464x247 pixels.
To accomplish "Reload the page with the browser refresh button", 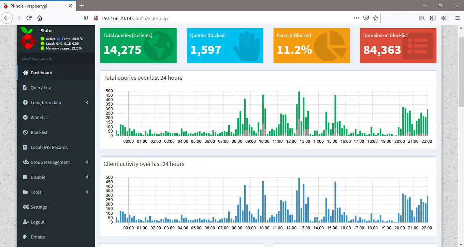I will [x=29, y=18].
